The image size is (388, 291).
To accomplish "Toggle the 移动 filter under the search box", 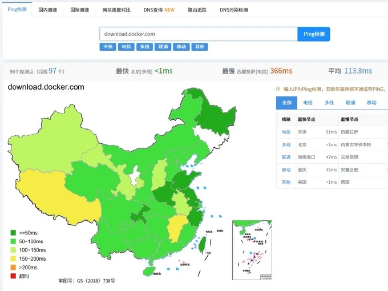I will click(181, 47).
